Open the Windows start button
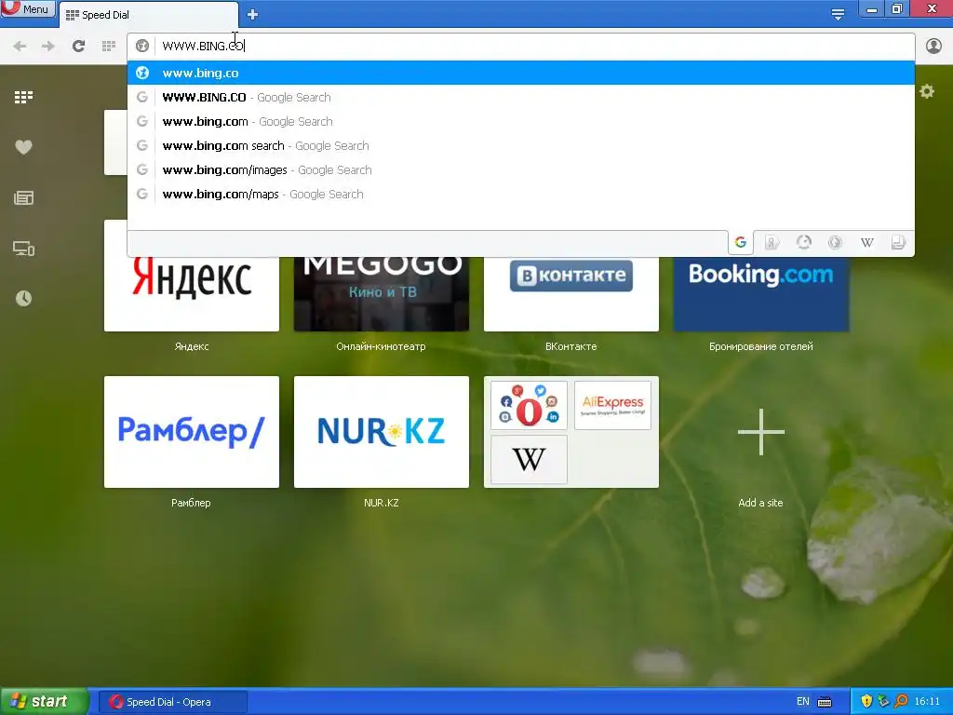The image size is (953, 715). pos(44,702)
